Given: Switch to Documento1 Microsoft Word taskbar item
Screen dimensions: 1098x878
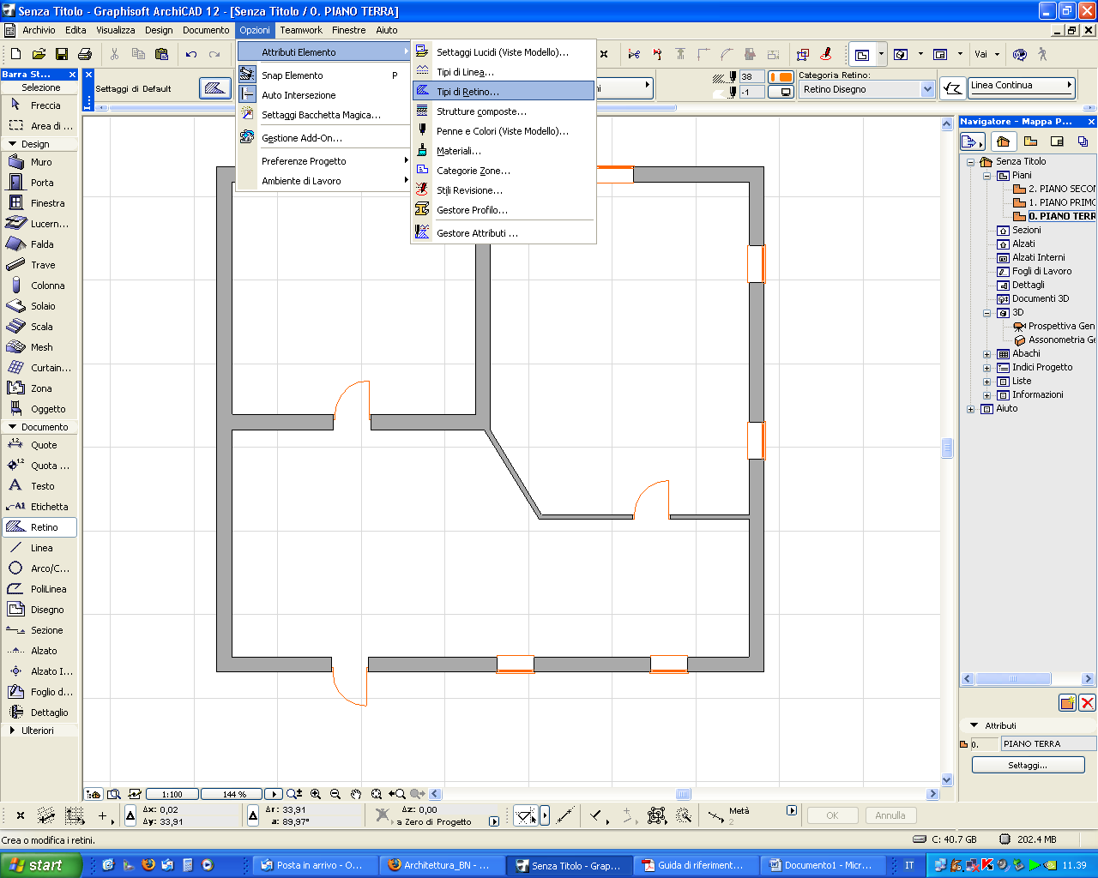Looking at the screenshot, I should (822, 865).
